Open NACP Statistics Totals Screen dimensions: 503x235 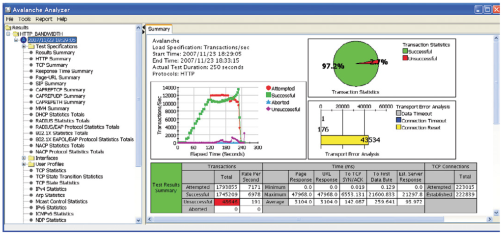coord(59,146)
